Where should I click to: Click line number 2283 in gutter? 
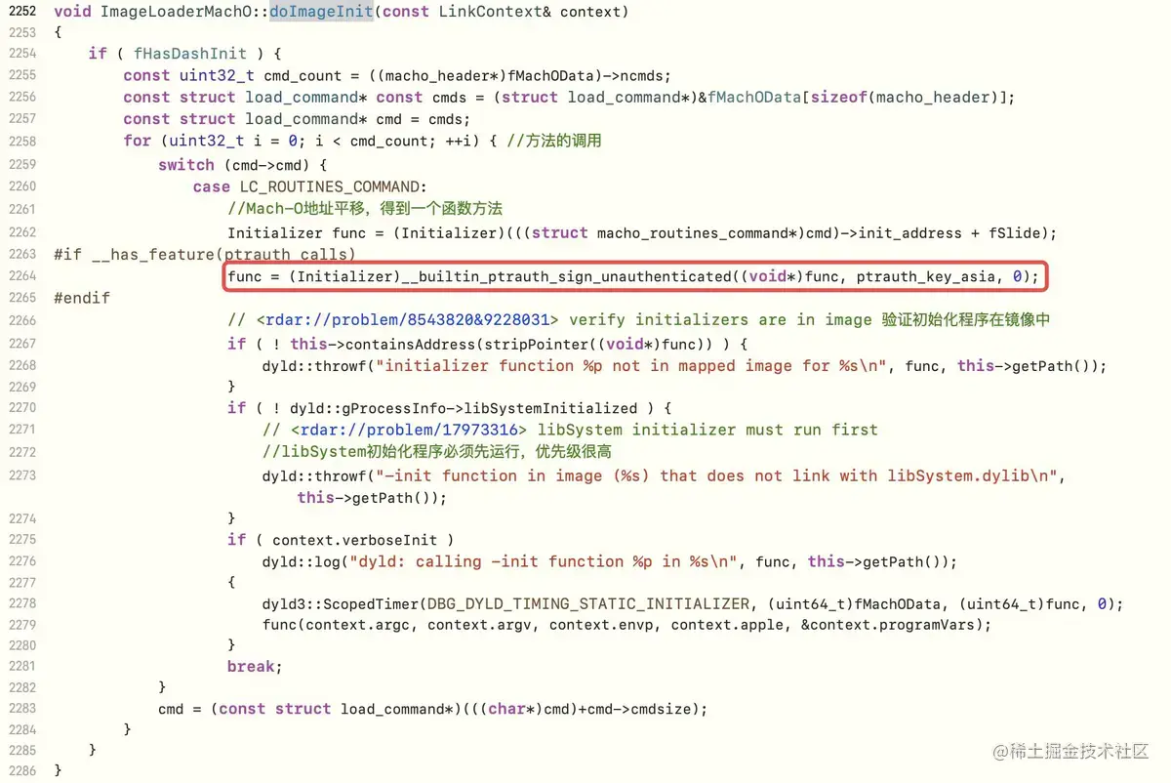tap(21, 710)
